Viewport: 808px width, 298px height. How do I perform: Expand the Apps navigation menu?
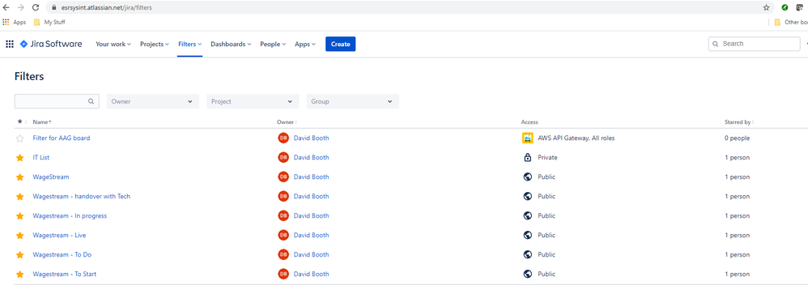(305, 45)
